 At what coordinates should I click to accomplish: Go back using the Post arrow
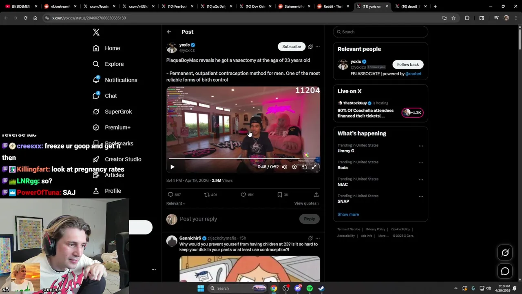tap(169, 32)
